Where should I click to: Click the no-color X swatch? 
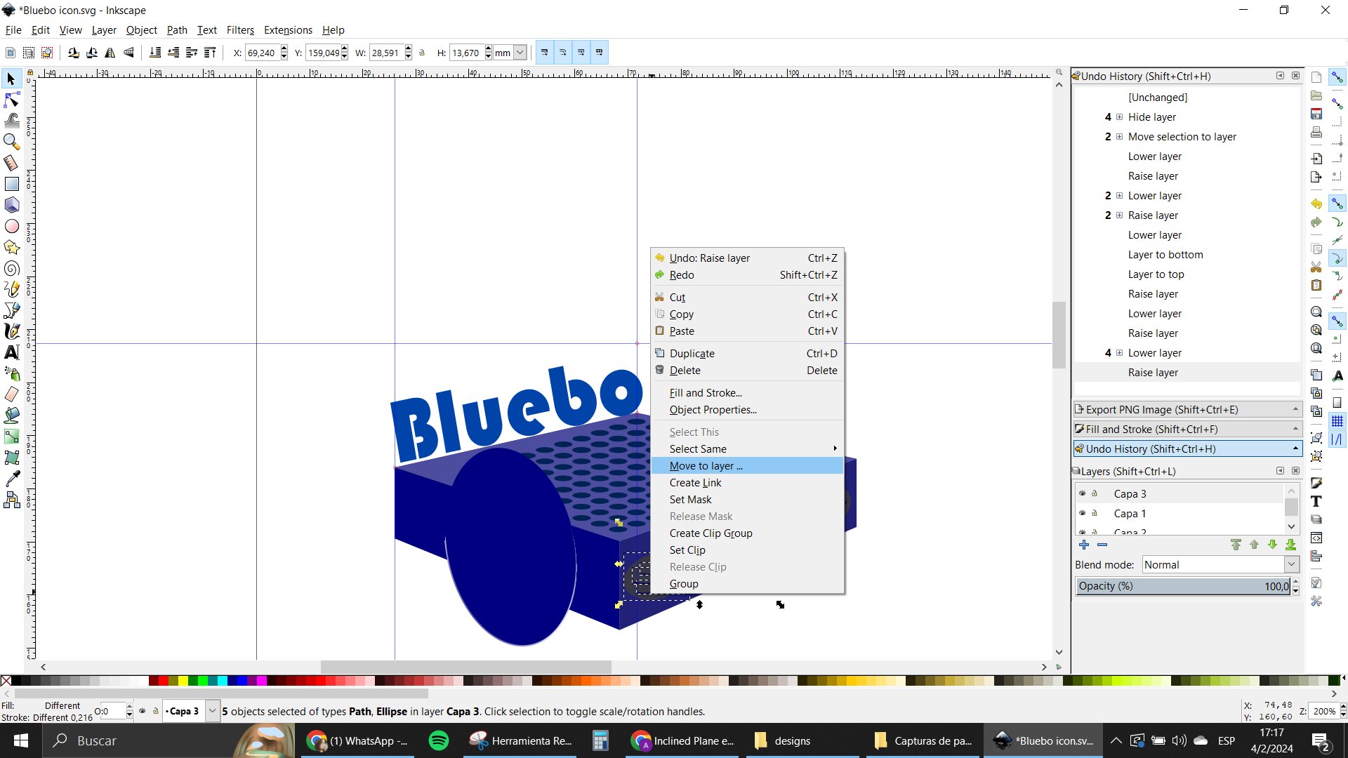(x=6, y=681)
